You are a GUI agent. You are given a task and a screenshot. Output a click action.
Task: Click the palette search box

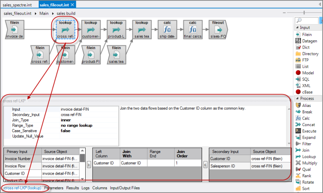click(307, 20)
